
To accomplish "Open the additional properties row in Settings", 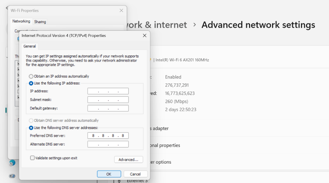I will tap(239, 145).
